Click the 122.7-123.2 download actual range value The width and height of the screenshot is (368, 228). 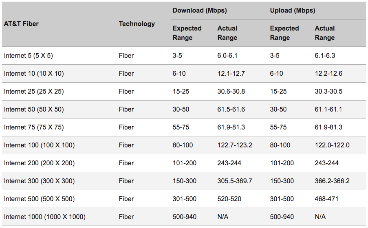pos(235,145)
